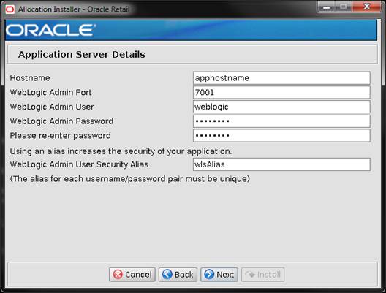The height and width of the screenshot is (293, 386).
Task: Click the Oracle Retail window title icon
Action: coord(10,9)
